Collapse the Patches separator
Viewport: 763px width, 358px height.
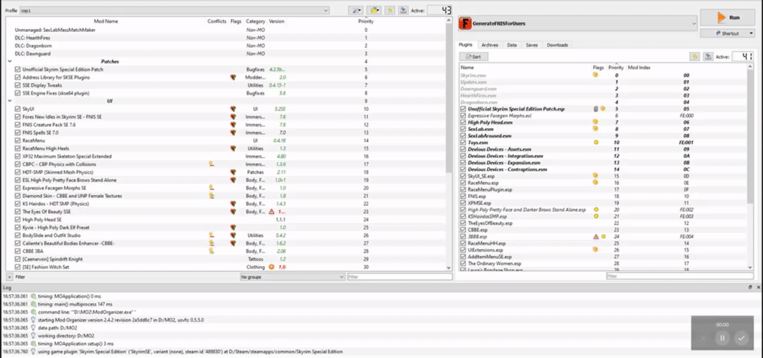[x=10, y=62]
